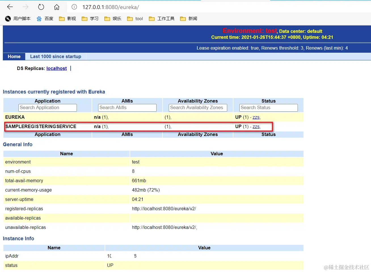Open Last 1000 since startup tab
Viewport: 371px width, 272px height.
point(56,56)
